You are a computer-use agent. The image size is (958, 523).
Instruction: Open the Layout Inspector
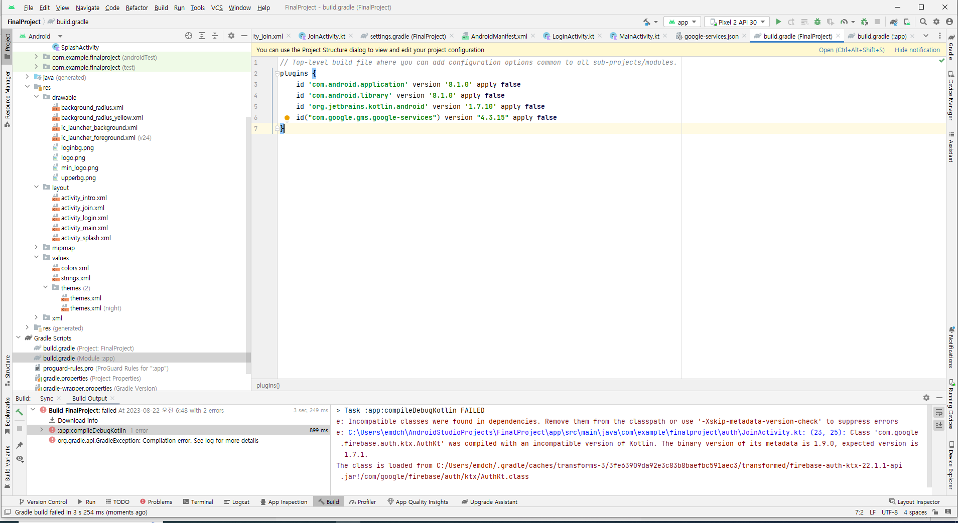pyautogui.click(x=914, y=501)
